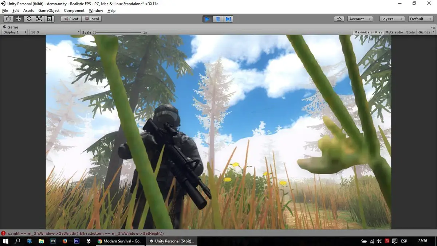Click the console error message in status bar
Screen dimensions: 437x246
pyautogui.click(x=85, y=233)
